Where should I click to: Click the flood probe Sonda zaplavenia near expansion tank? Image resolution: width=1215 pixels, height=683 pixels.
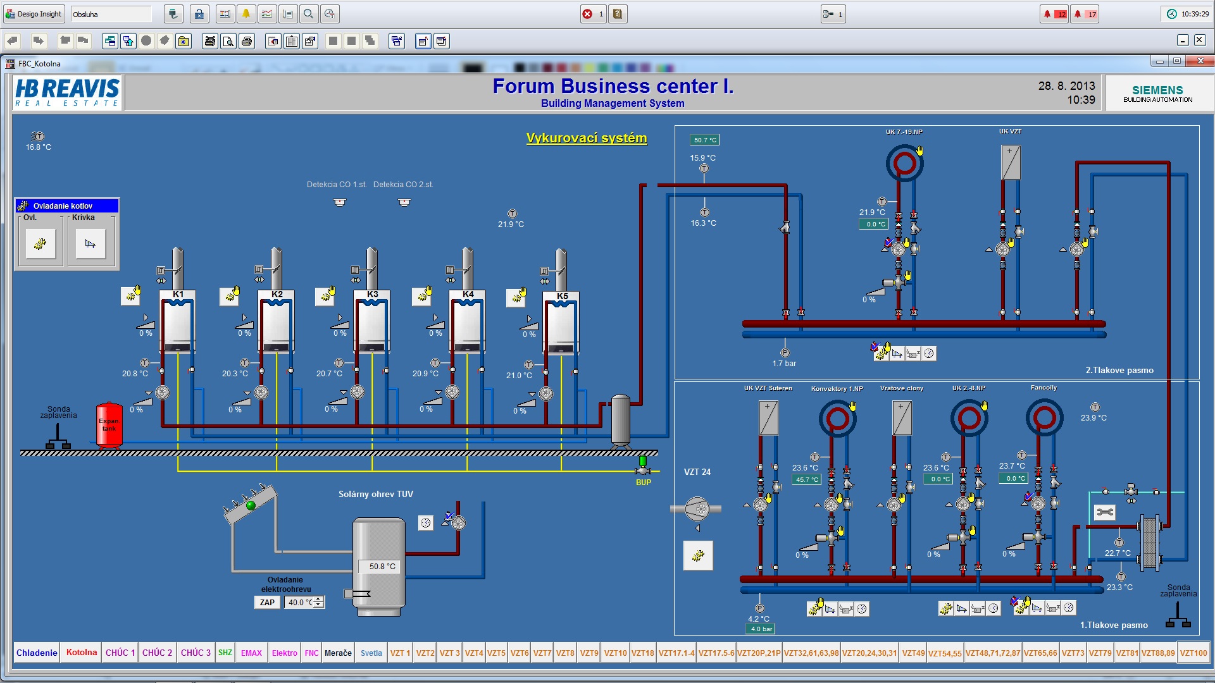58,437
